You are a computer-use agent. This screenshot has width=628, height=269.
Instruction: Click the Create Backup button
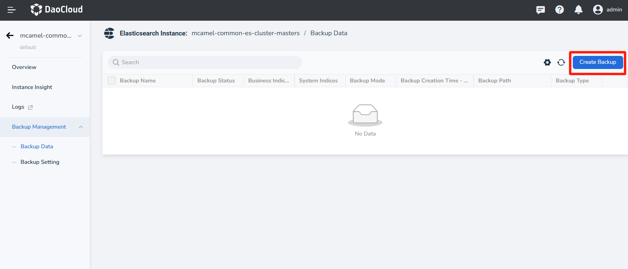[x=598, y=62]
